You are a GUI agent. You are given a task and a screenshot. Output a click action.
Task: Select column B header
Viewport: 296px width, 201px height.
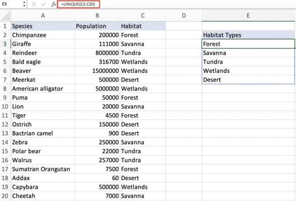tap(97, 16)
